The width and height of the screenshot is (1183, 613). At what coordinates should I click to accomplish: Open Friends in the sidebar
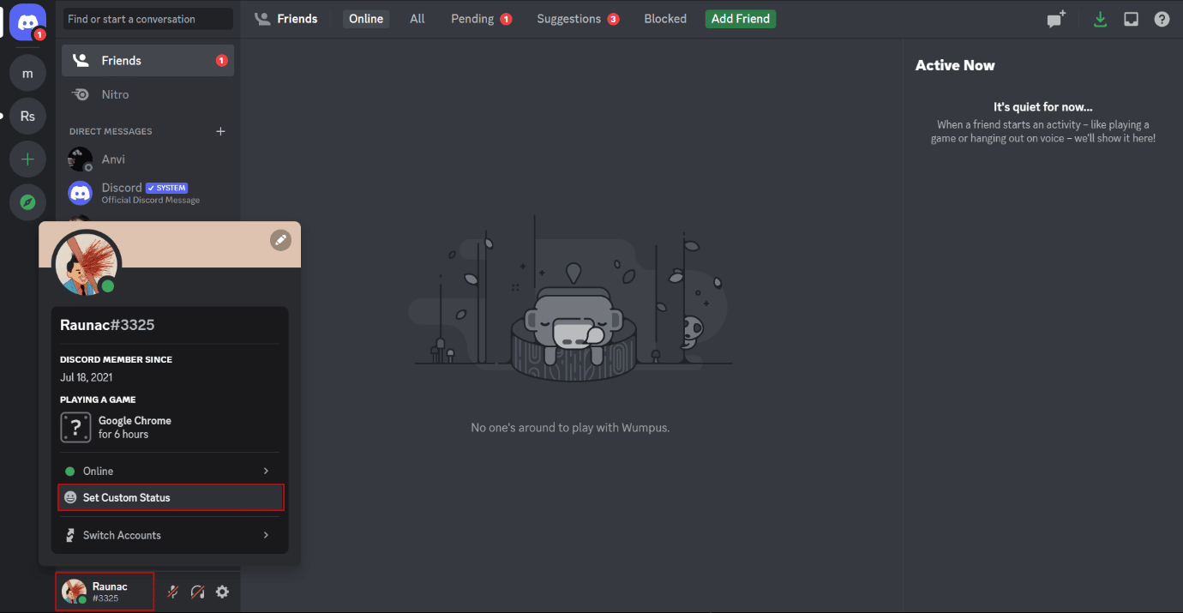pos(147,60)
